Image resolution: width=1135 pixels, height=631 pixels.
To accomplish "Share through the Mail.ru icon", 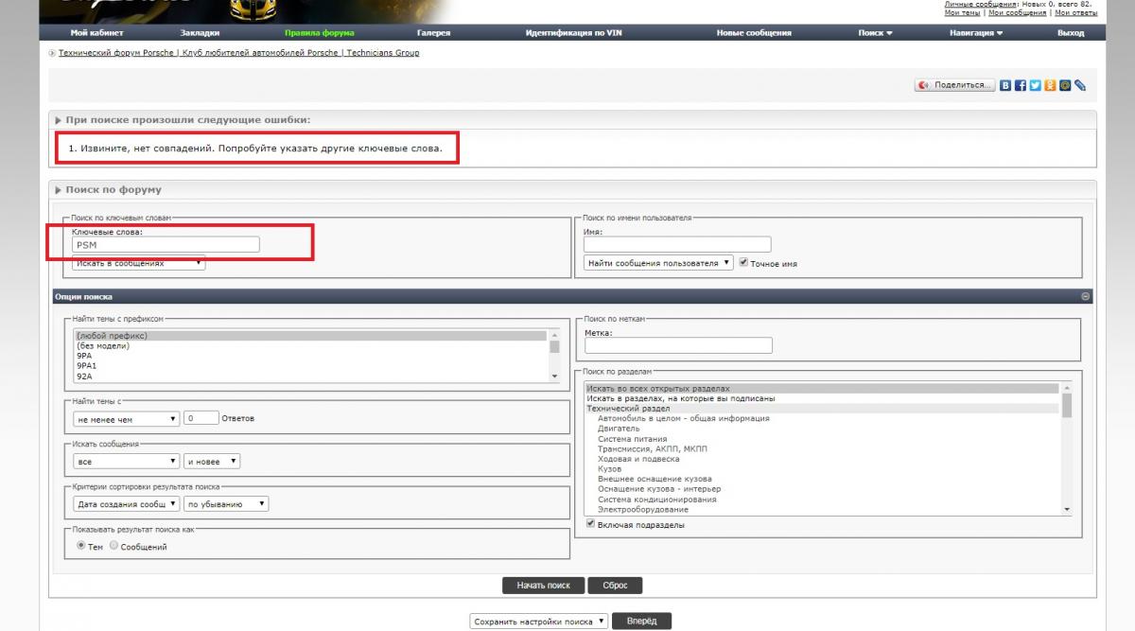I will 1065,85.
